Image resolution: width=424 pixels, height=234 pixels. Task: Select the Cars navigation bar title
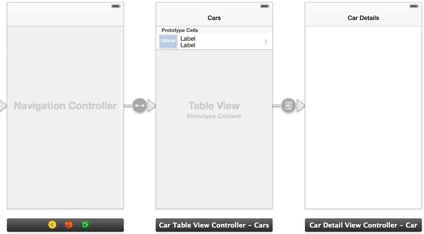click(x=214, y=18)
